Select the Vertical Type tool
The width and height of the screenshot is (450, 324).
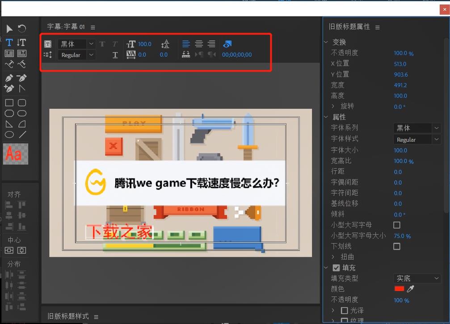[x=21, y=42]
